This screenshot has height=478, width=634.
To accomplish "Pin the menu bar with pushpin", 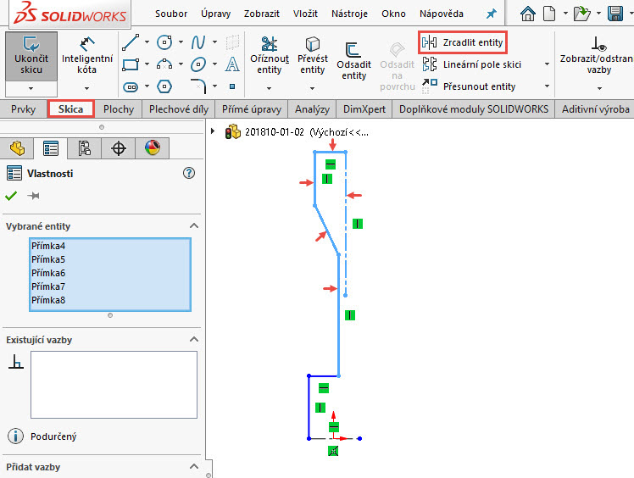I will tap(492, 14).
